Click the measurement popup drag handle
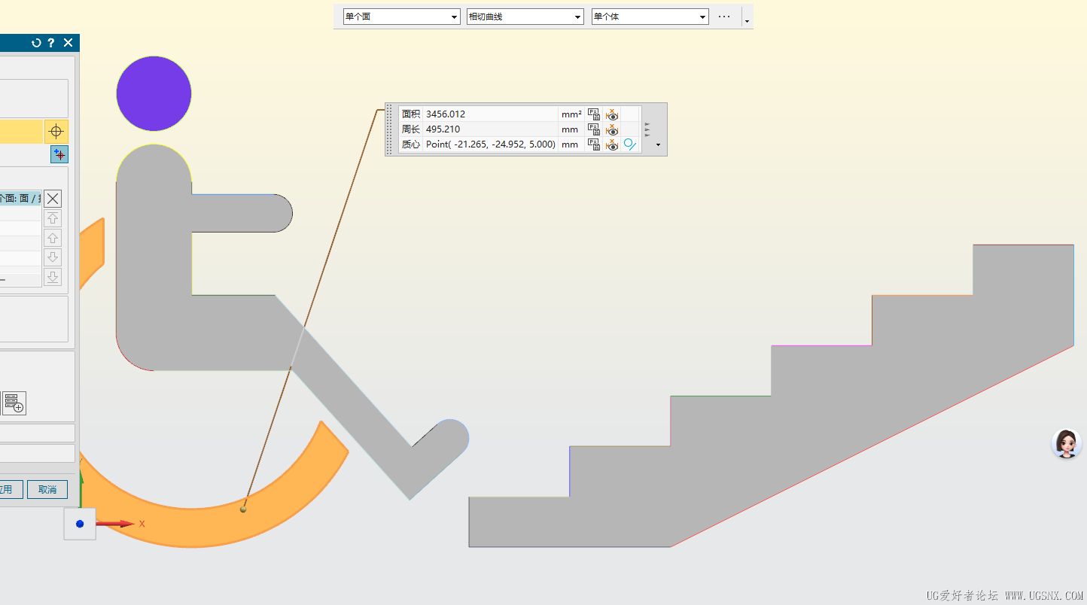 coord(389,129)
